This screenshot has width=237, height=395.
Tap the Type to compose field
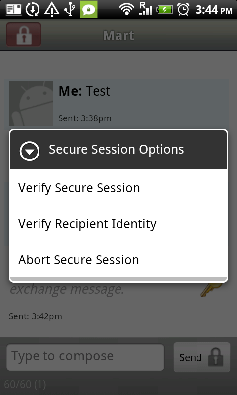coord(85,357)
